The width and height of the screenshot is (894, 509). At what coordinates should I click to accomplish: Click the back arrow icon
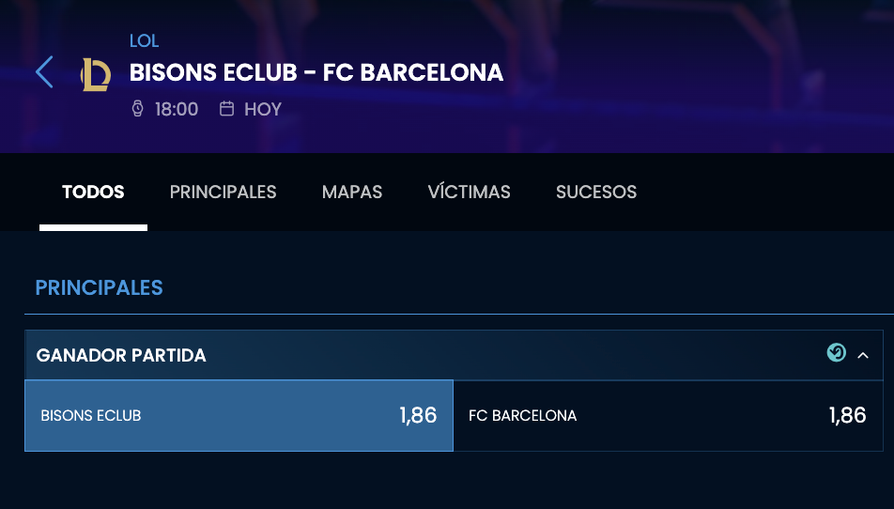(44, 72)
